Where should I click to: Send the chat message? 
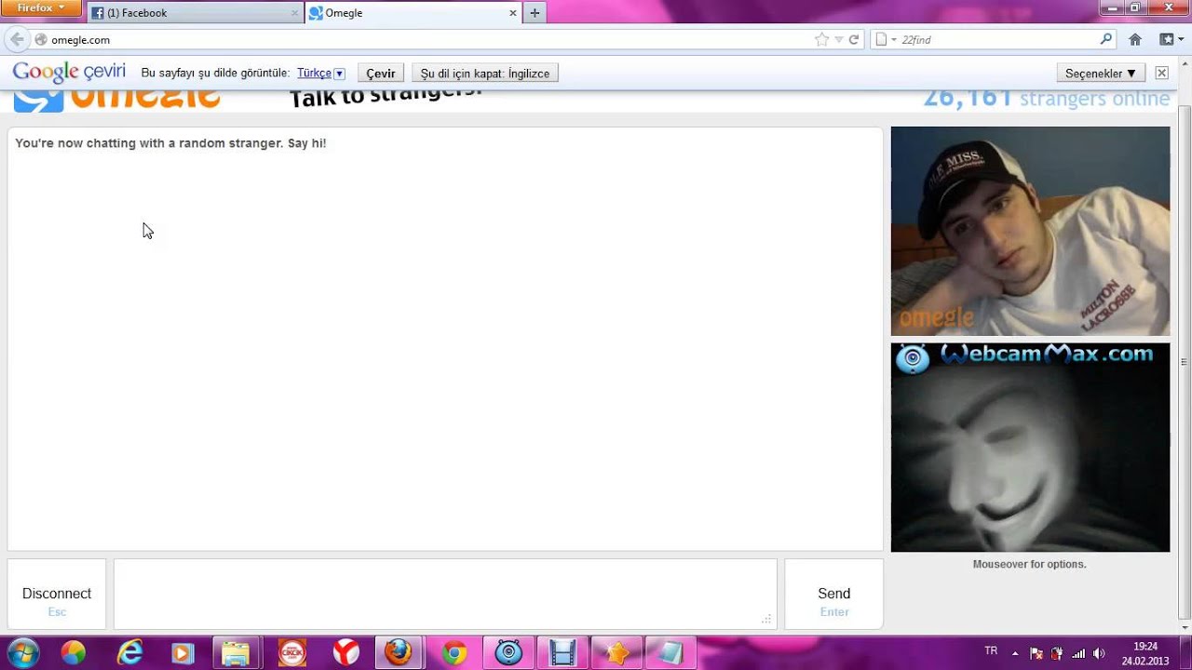coord(833,594)
